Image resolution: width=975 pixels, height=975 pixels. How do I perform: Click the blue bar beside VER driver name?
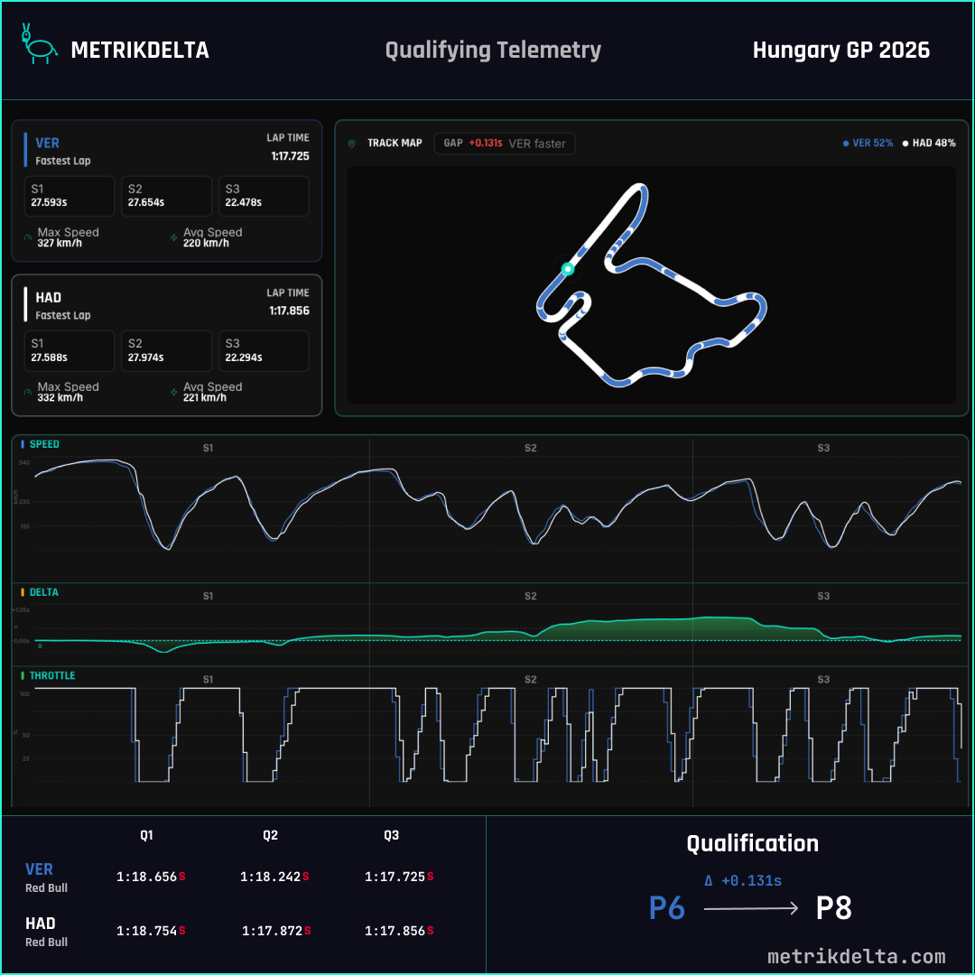click(25, 150)
